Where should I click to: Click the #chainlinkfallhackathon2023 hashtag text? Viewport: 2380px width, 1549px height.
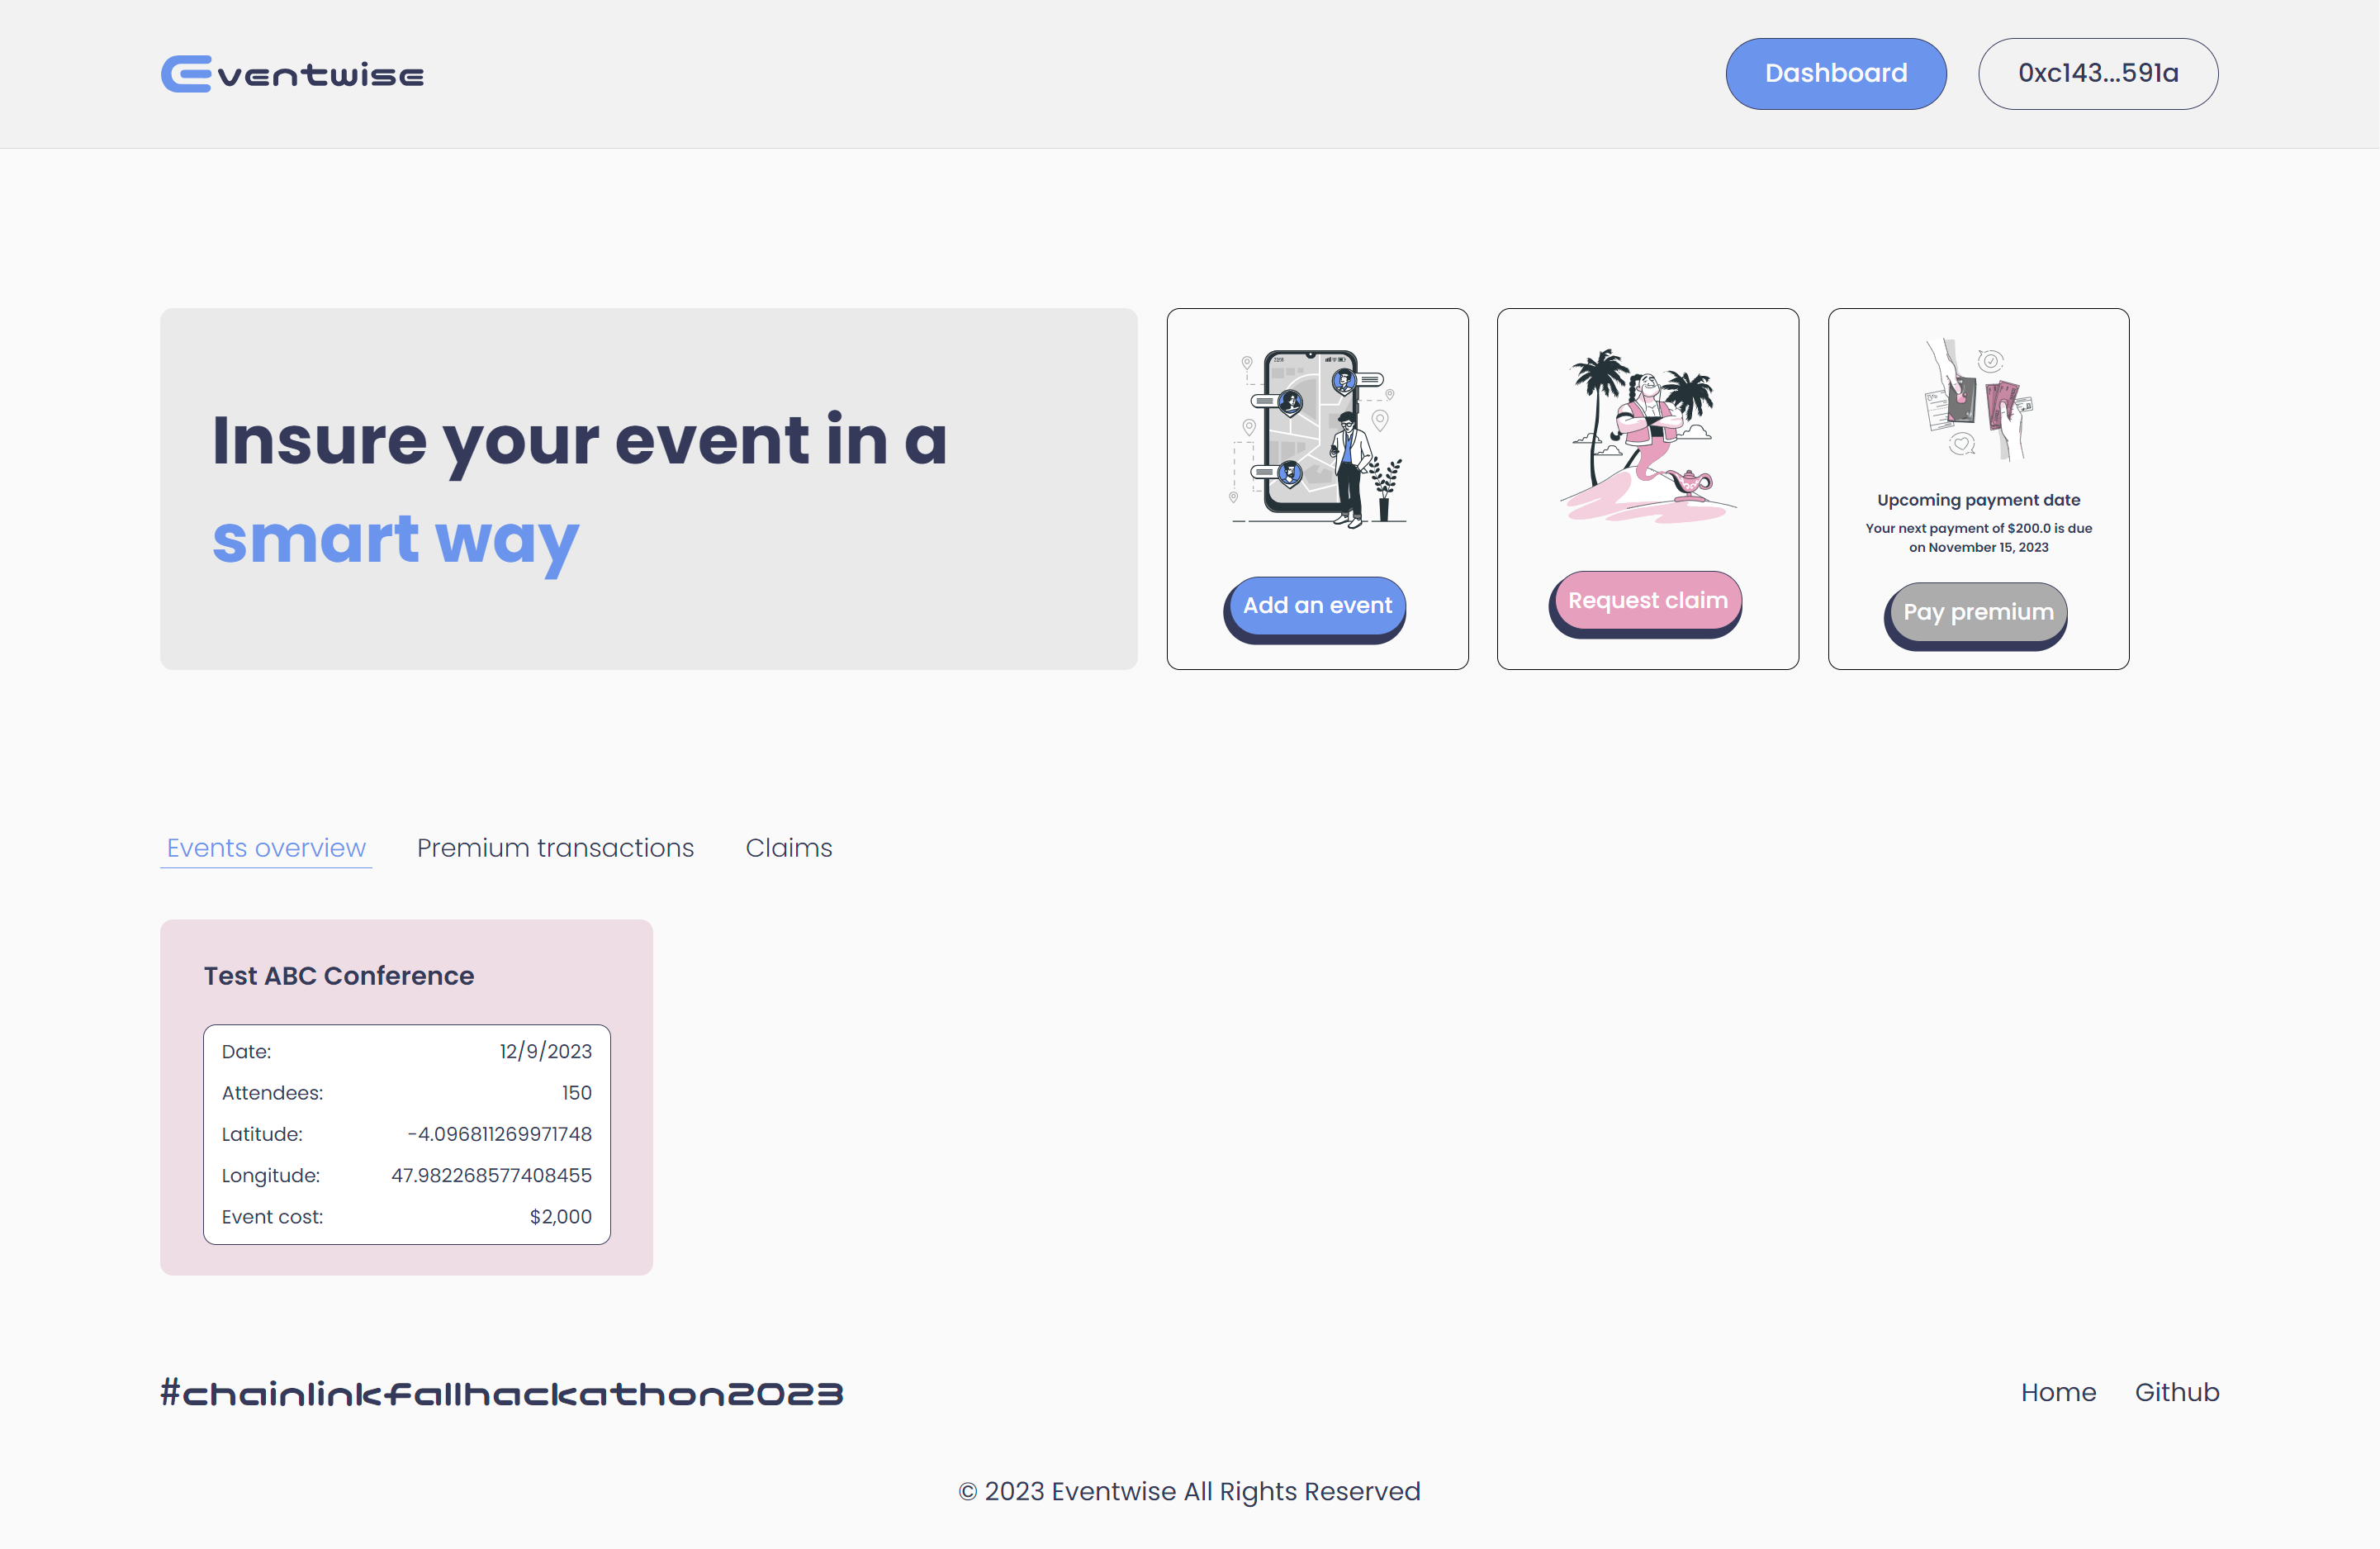tap(501, 1393)
